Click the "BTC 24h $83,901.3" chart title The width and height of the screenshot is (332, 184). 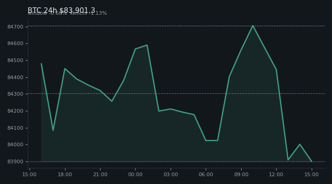[x=61, y=10]
